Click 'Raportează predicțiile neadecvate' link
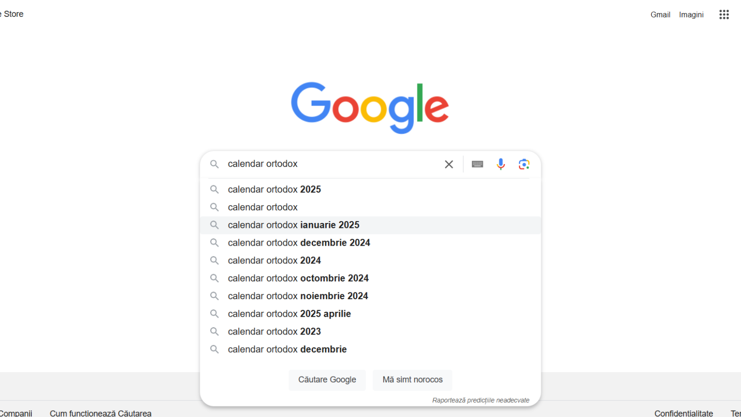 pos(480,400)
